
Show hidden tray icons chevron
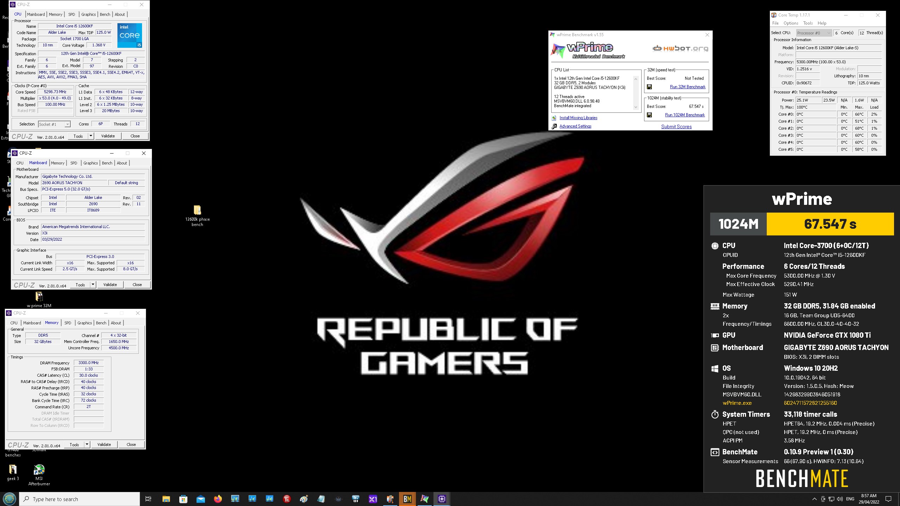(814, 499)
